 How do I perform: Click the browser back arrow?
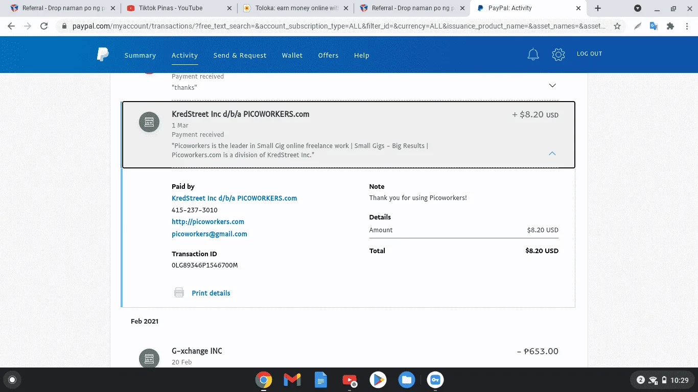point(11,26)
